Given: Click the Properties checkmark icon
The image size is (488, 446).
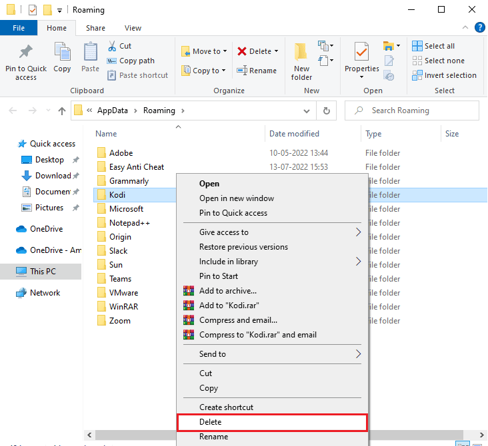Looking at the screenshot, I should 361,52.
